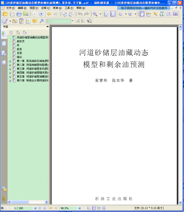The image size is (184, 212).
Task: Click the fit page icon
Action: pyautogui.click(x=106, y=14)
